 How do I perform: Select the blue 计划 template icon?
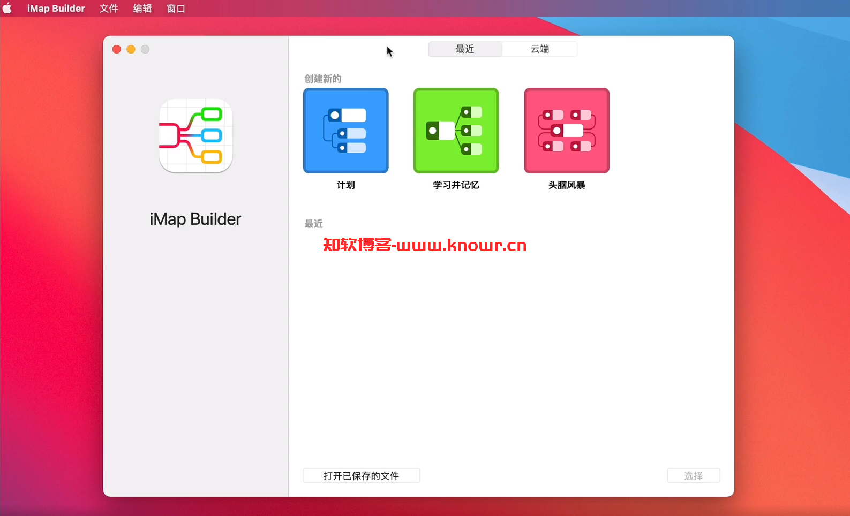[x=346, y=131]
